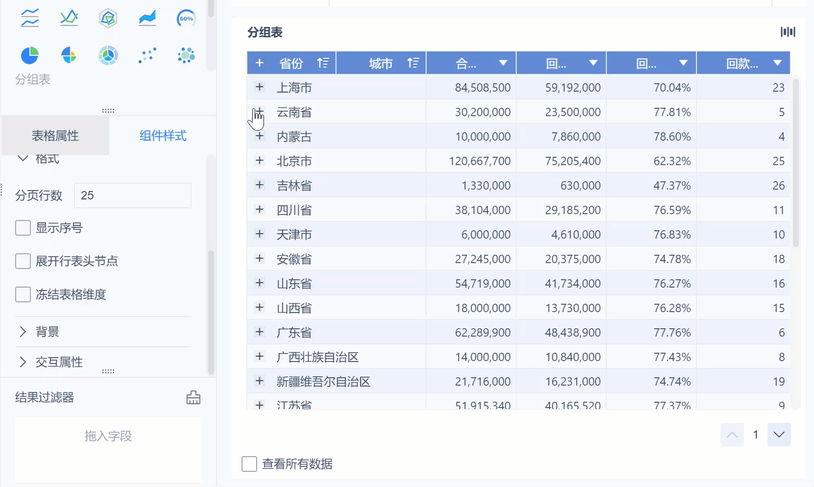The image size is (814, 487).
Task: Expand the 山西省 row
Action: pos(260,308)
